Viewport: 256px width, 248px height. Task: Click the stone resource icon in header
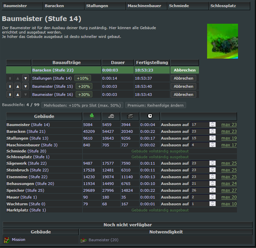coord(111,116)
